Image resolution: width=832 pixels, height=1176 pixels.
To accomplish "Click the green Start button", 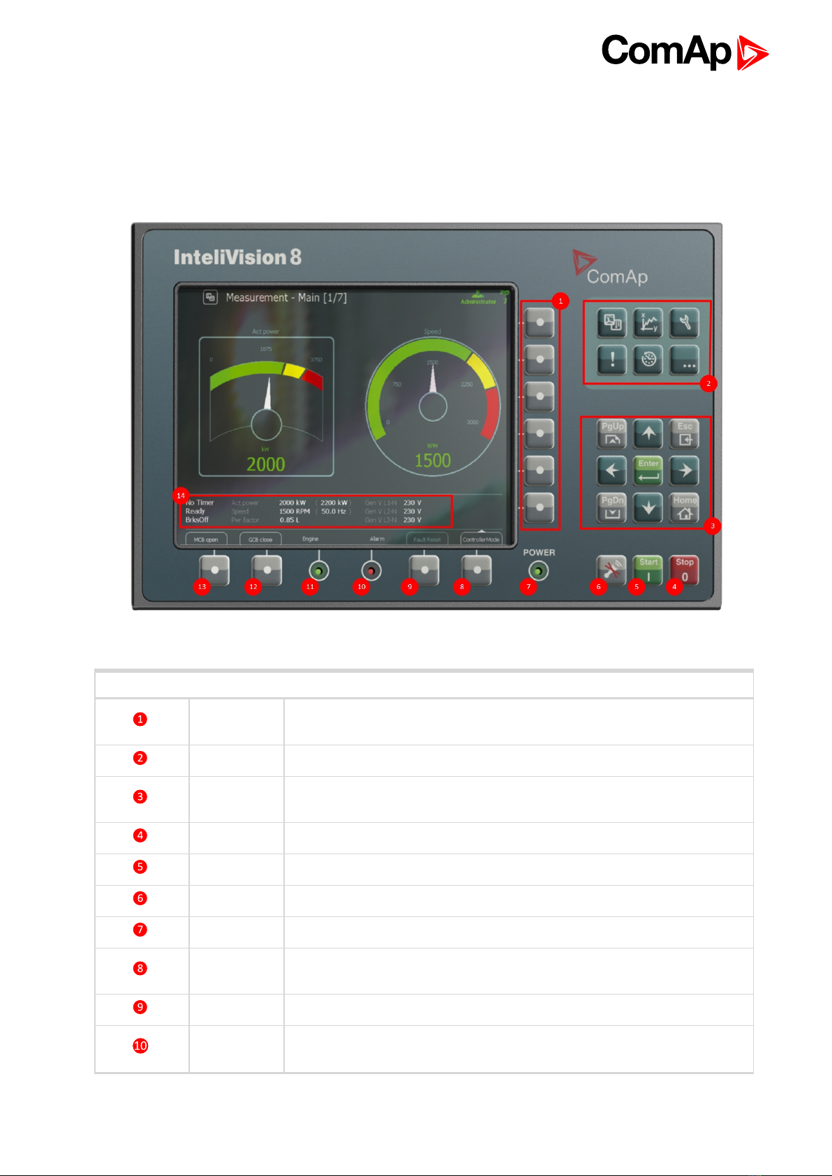I will [648, 570].
